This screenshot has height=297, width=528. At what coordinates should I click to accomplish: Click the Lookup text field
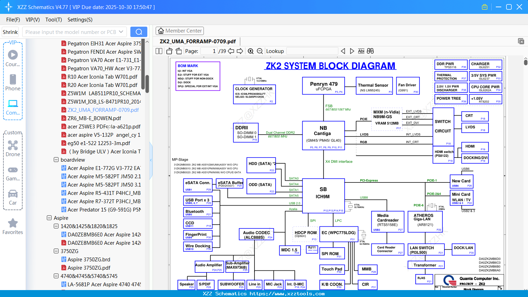click(312, 51)
